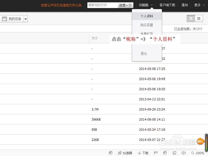208x156 pixels.
Task: Click the 100% zoom magnifier control
Action: [x=198, y=153]
